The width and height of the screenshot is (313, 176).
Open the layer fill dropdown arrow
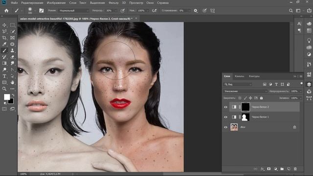click(x=300, y=98)
